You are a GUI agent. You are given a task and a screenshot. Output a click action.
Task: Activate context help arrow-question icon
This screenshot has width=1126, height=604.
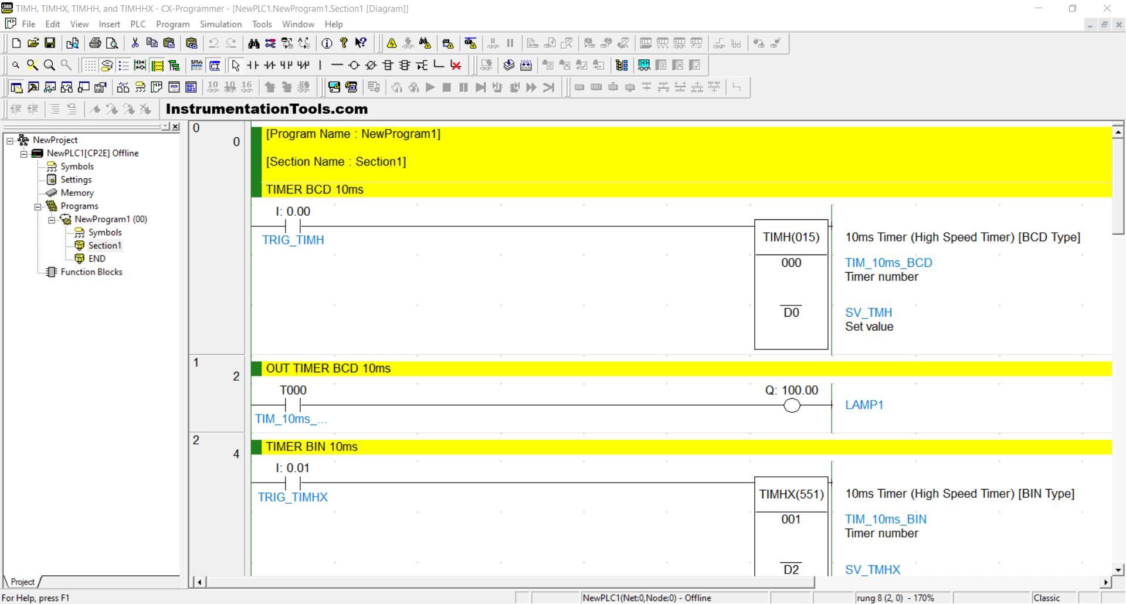(x=361, y=43)
